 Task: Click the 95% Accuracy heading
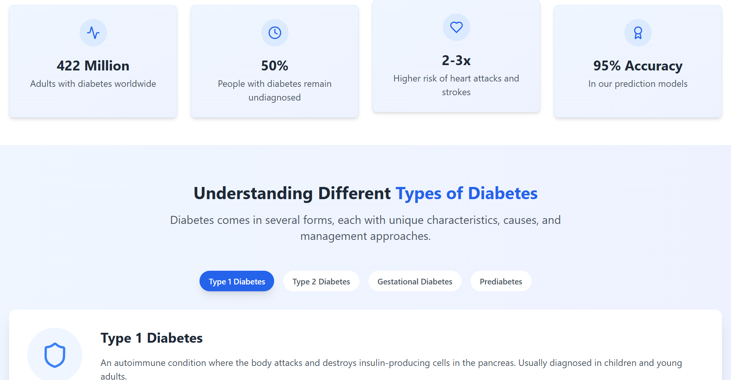[x=638, y=65]
